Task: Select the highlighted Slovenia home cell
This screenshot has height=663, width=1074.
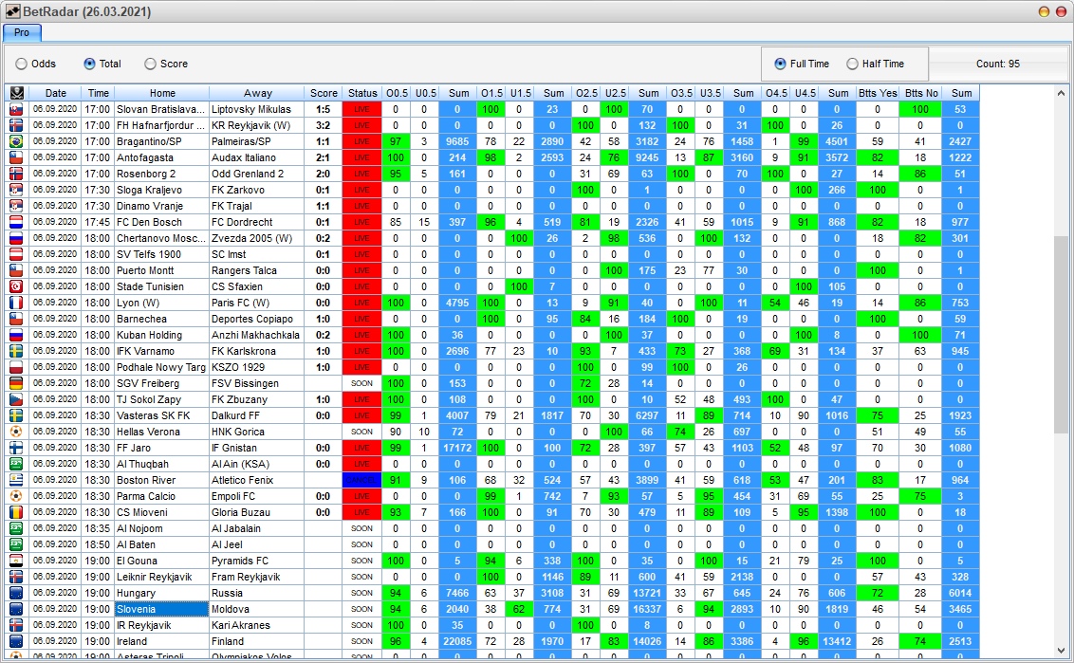Action: [161, 609]
